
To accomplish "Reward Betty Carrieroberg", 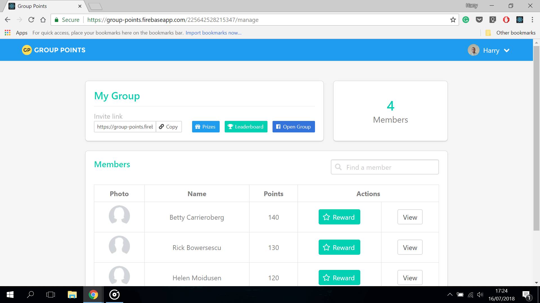I will pyautogui.click(x=339, y=217).
